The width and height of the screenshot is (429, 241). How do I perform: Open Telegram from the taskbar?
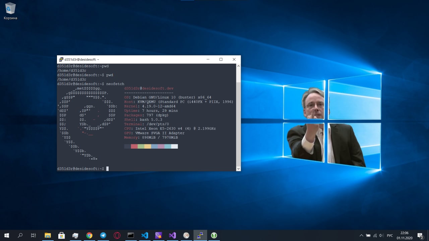[103, 235]
